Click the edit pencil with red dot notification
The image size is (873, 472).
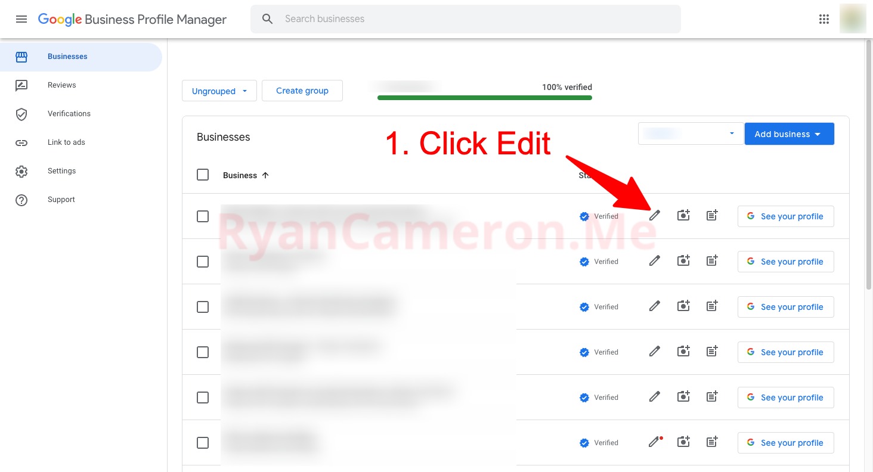pyautogui.click(x=655, y=442)
